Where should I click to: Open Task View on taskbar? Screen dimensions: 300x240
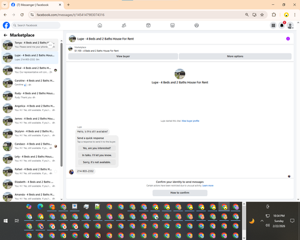point(17,221)
